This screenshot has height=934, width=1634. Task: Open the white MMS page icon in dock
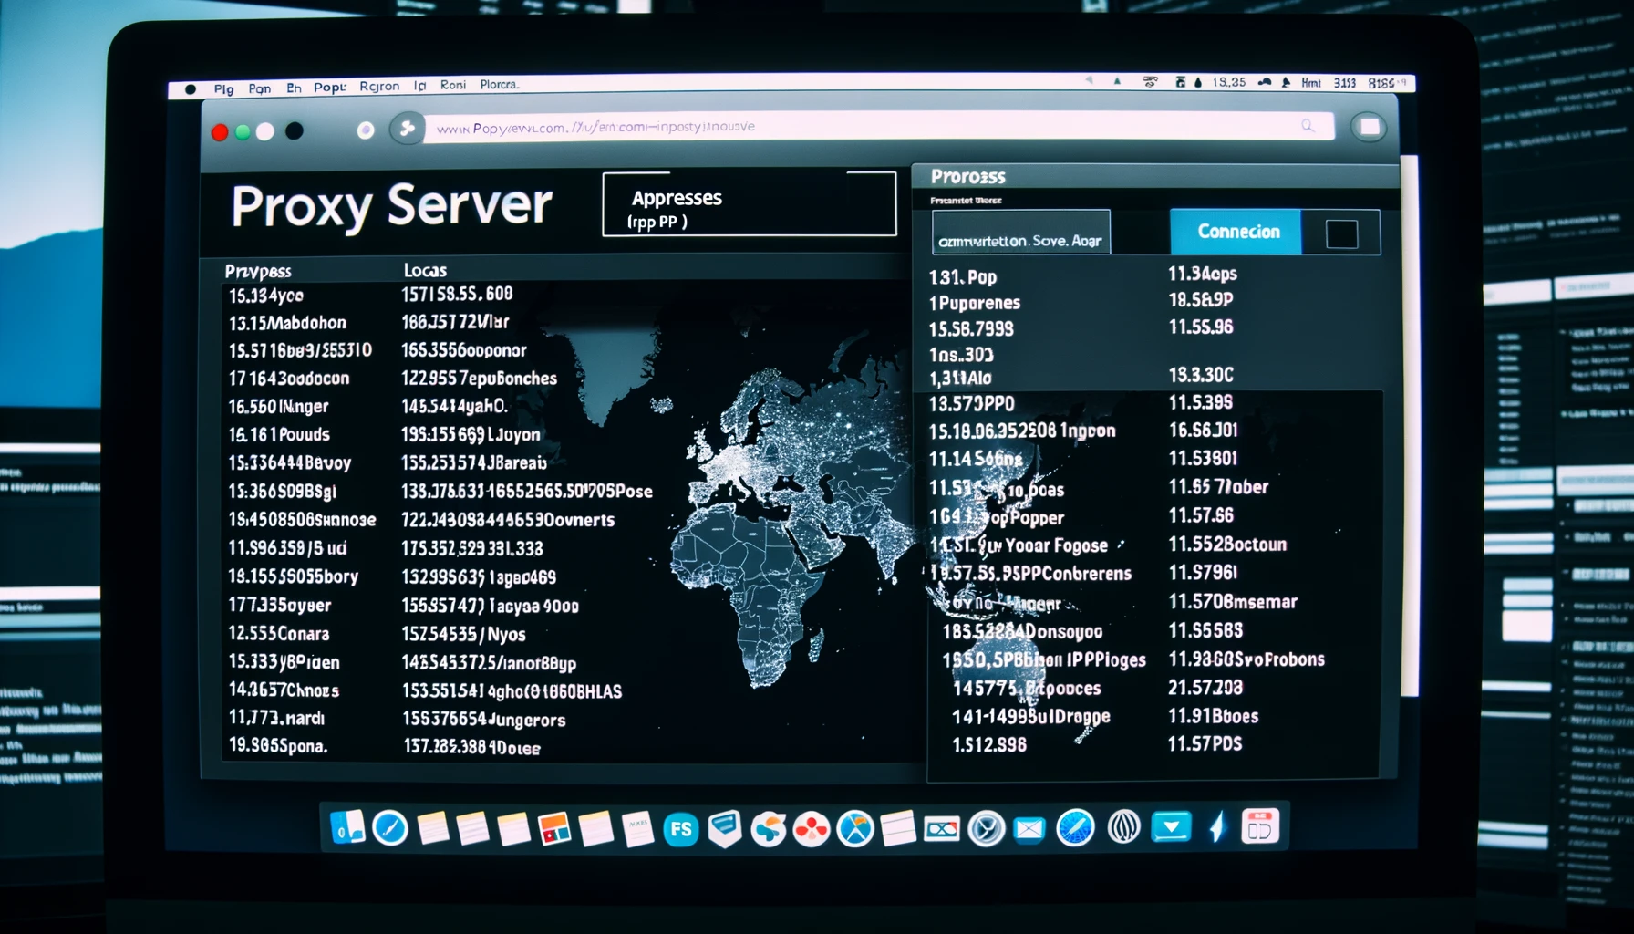coord(637,829)
